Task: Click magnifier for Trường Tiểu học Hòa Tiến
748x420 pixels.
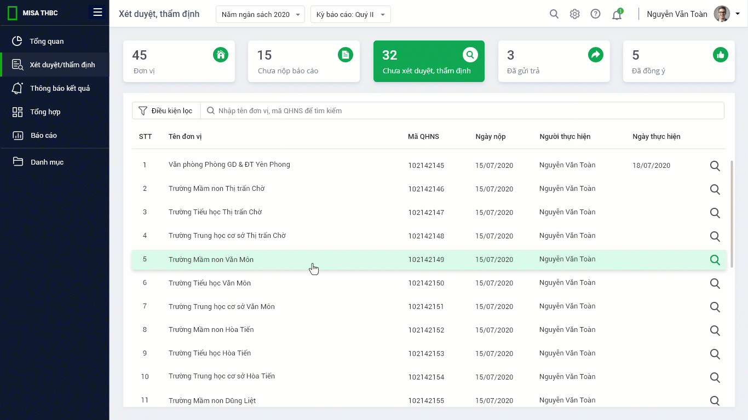Action: click(715, 354)
